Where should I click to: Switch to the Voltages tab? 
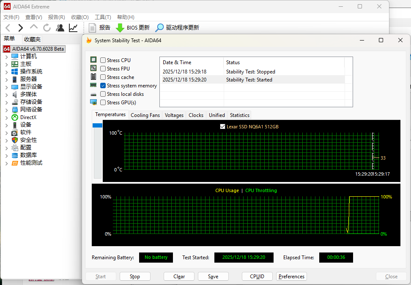tap(174, 115)
